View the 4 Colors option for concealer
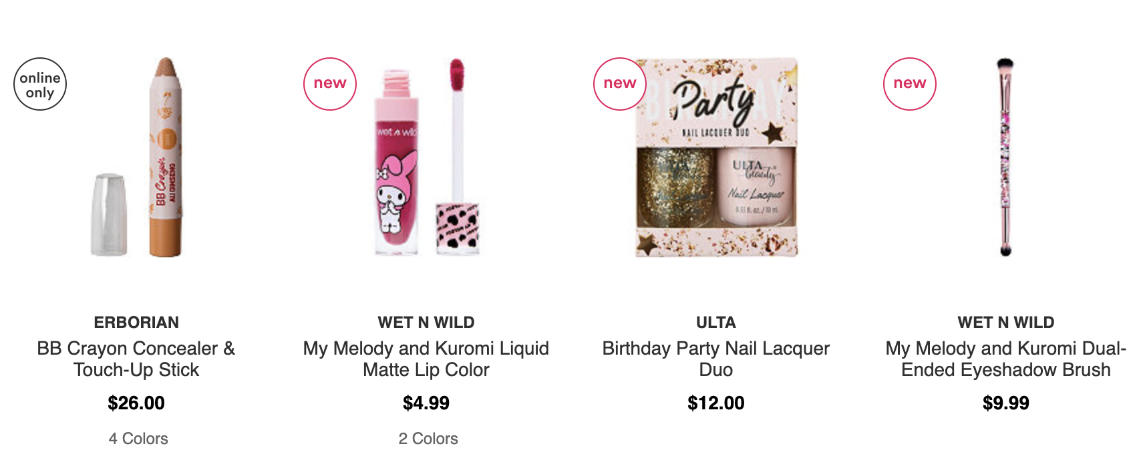Viewport: 1137px width, 460px height. tap(138, 439)
